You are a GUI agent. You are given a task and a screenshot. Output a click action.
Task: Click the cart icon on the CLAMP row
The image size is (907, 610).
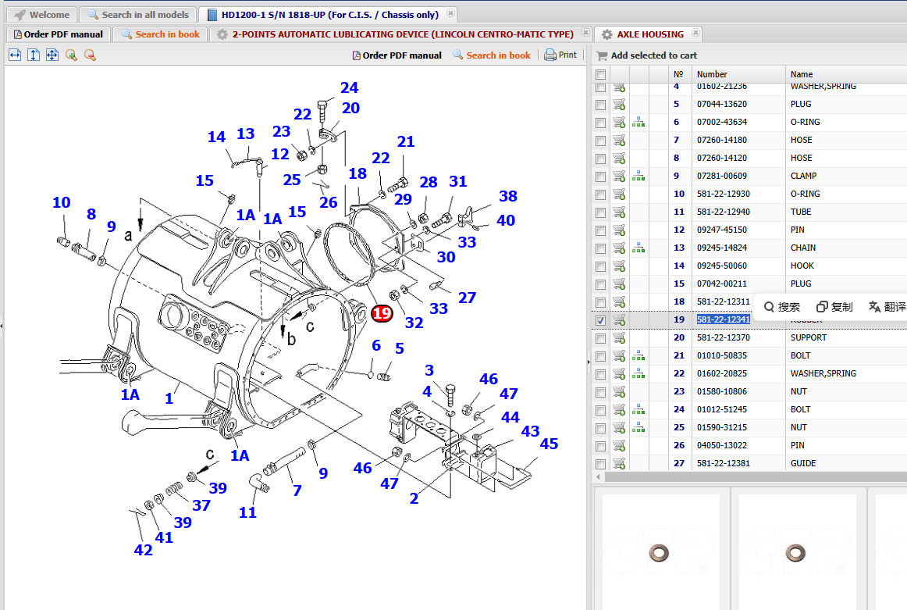point(620,176)
